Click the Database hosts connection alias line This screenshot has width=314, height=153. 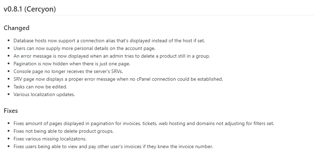[109, 41]
